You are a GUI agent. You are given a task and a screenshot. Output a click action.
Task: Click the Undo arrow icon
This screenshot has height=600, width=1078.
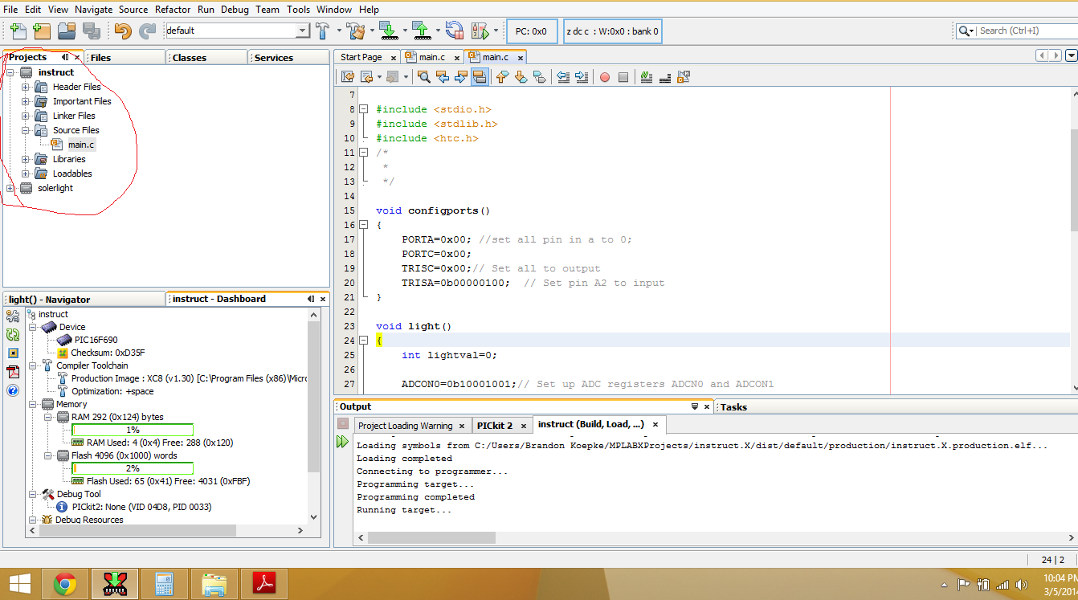[x=123, y=31]
